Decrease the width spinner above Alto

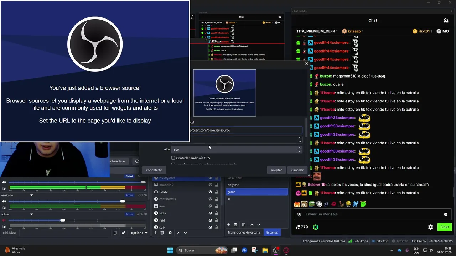[300, 141]
